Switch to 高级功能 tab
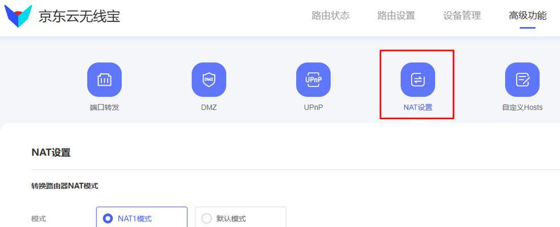Screen dimensions: 560x227 coord(528,16)
